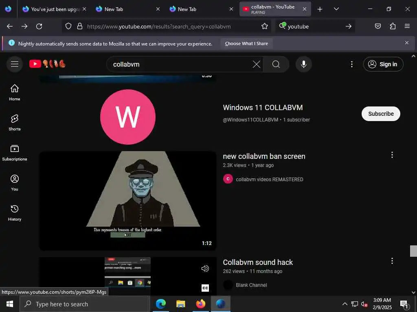The image size is (417, 312).
Task: Open Blank Channel link
Action: (251, 285)
